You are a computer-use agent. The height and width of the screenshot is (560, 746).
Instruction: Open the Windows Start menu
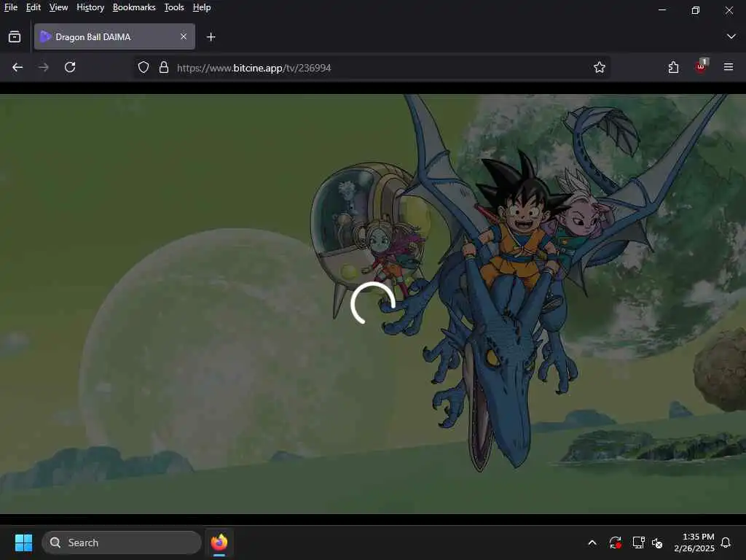[23, 542]
